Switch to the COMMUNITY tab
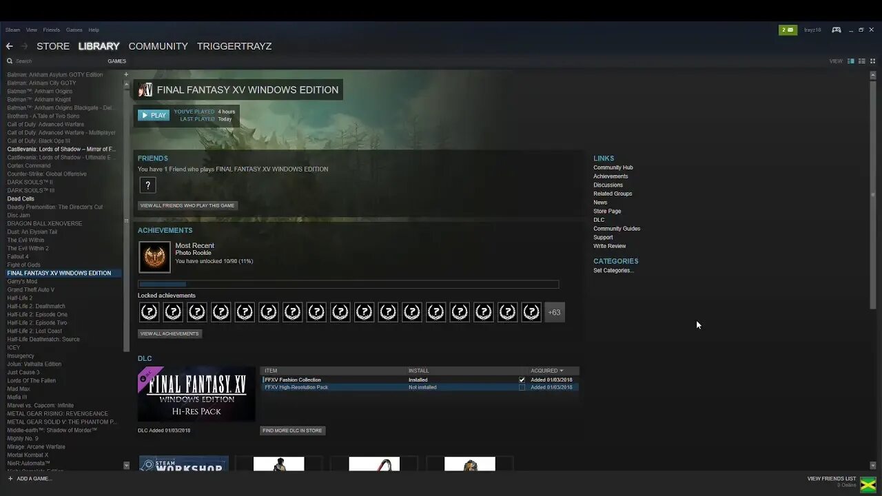 click(158, 46)
